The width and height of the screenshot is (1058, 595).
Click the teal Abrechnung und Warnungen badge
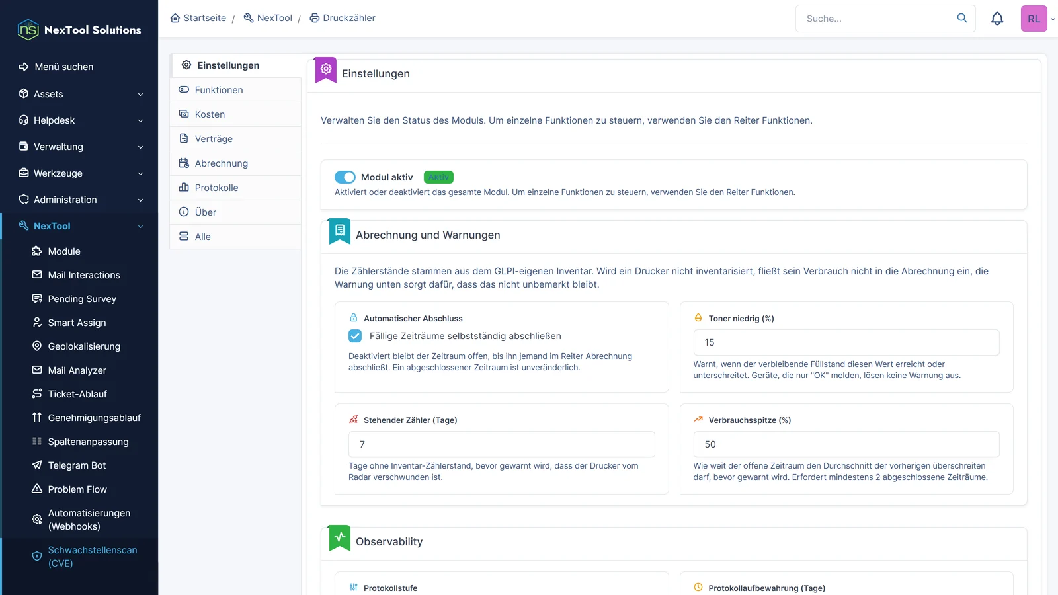pos(340,231)
